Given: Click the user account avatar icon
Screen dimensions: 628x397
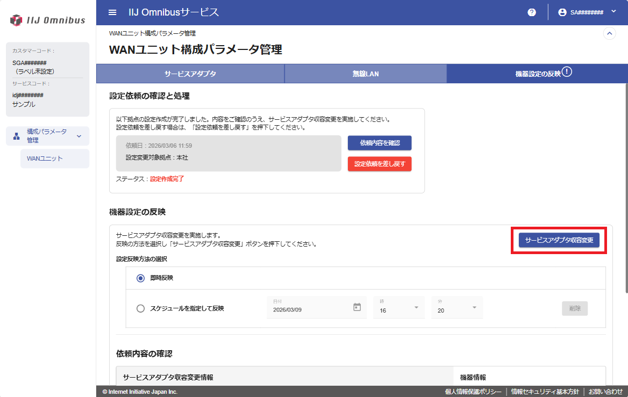Looking at the screenshot, I should tap(562, 12).
